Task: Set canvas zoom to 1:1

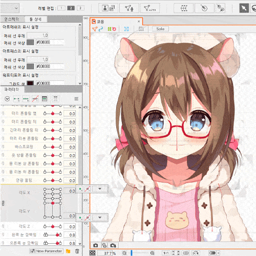Action: (166, 253)
